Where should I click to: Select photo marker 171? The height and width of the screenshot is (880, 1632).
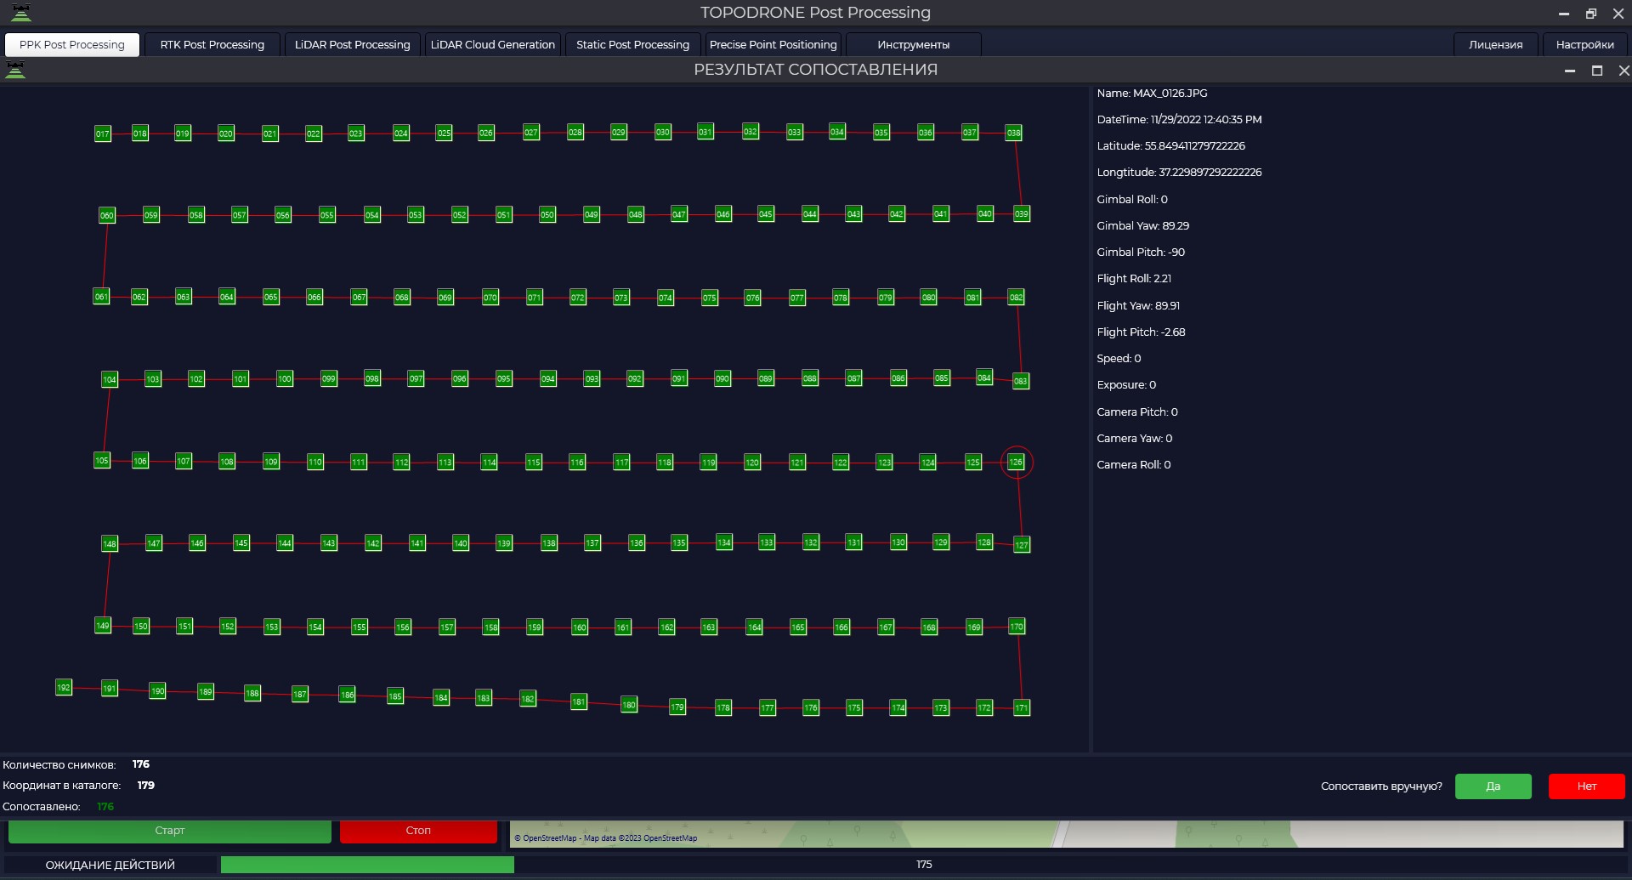click(1022, 707)
